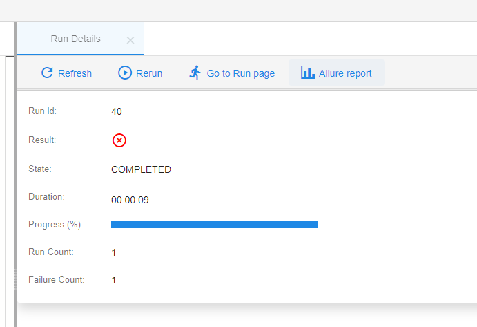Click the Progress (%) label
This screenshot has width=477, height=327.
tap(55, 225)
